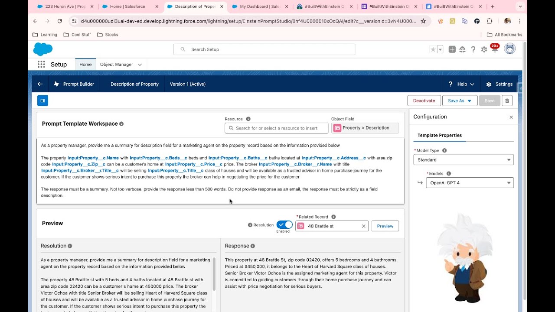
Task: Close the Configuration panel
Action: [x=511, y=117]
